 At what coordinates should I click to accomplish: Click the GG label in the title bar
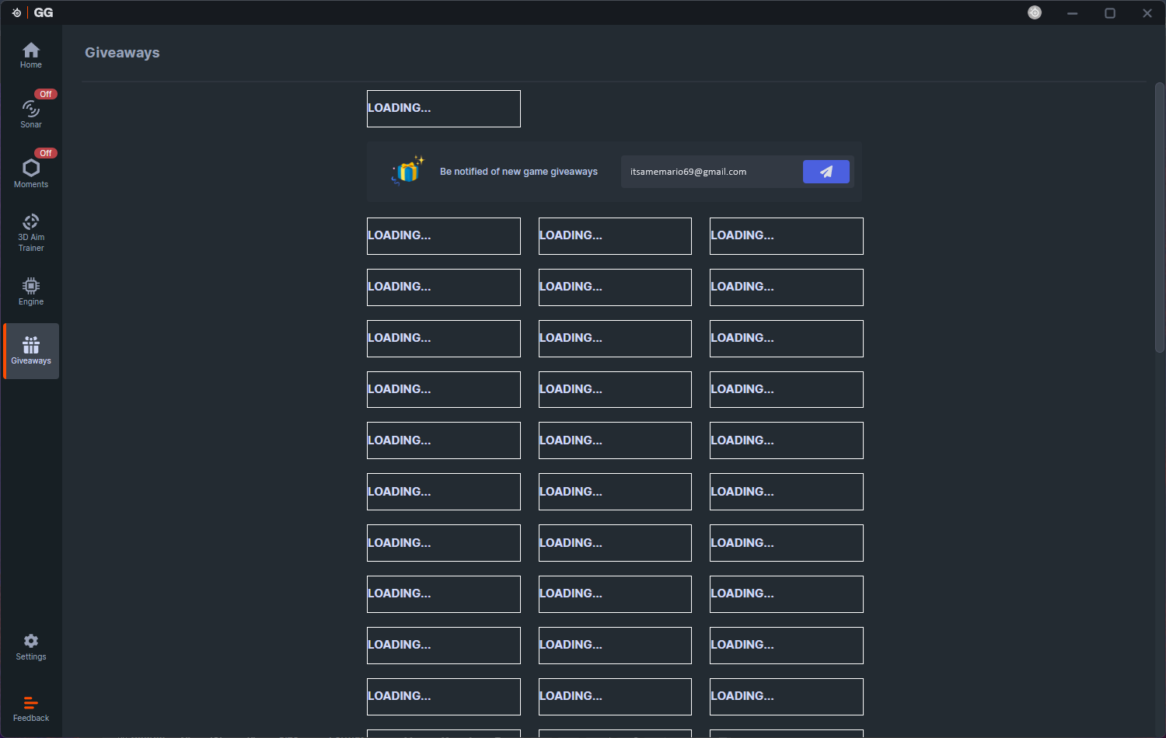point(44,12)
